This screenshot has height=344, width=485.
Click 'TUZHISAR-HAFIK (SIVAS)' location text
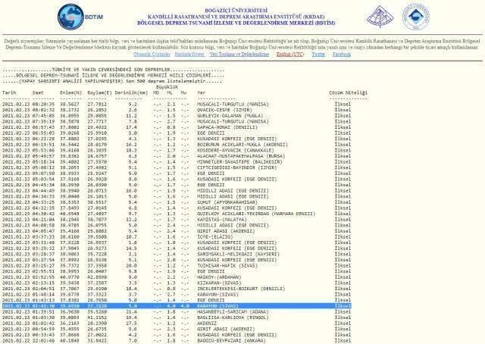point(227,266)
